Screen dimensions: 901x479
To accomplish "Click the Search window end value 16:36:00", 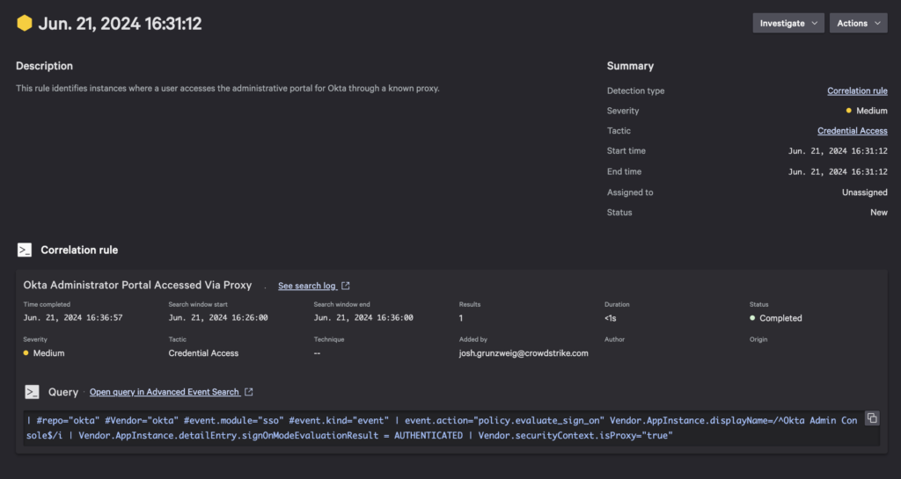I will (363, 317).
